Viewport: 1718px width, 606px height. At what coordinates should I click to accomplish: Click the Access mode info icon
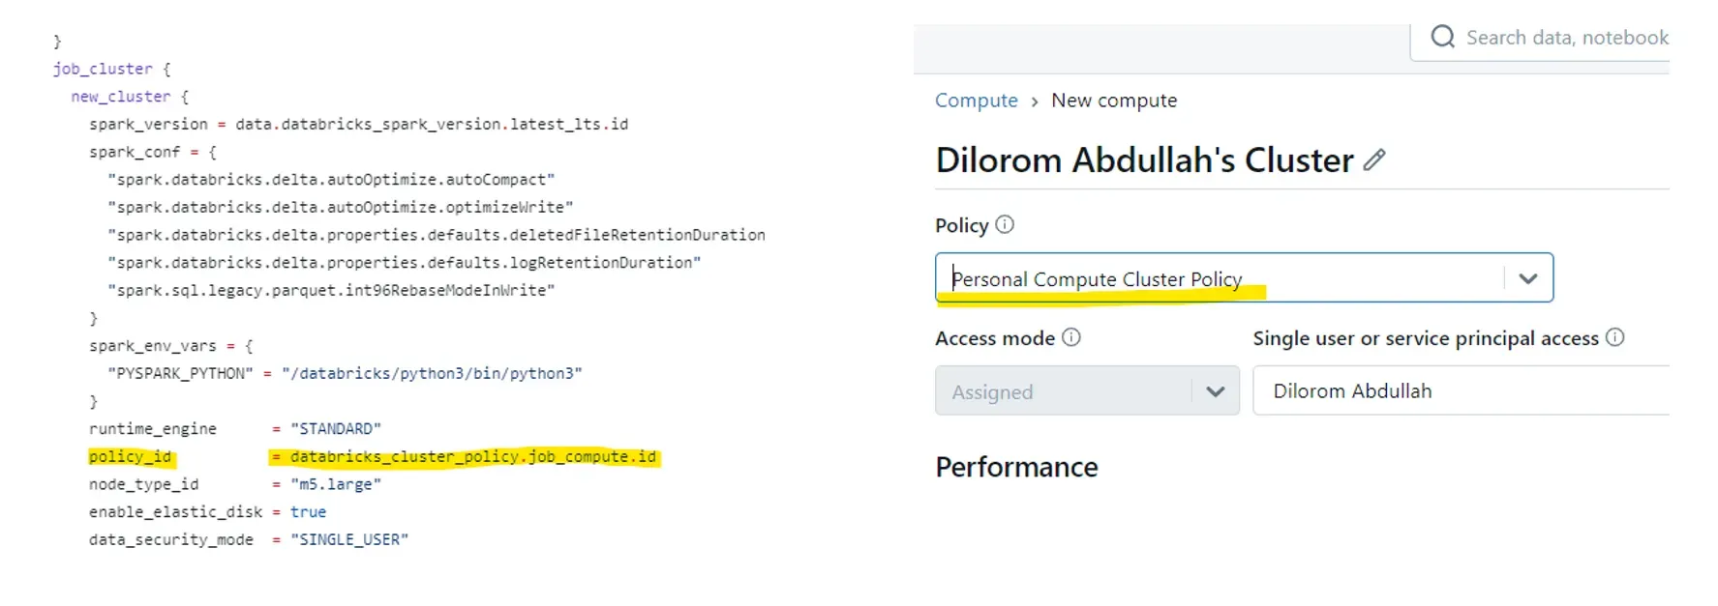click(x=1070, y=337)
